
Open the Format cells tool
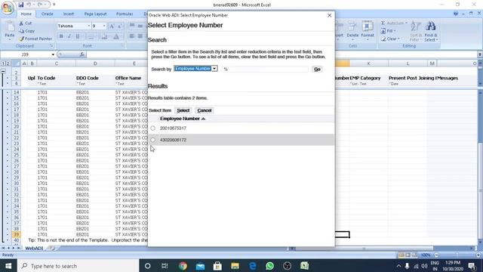tap(368, 30)
